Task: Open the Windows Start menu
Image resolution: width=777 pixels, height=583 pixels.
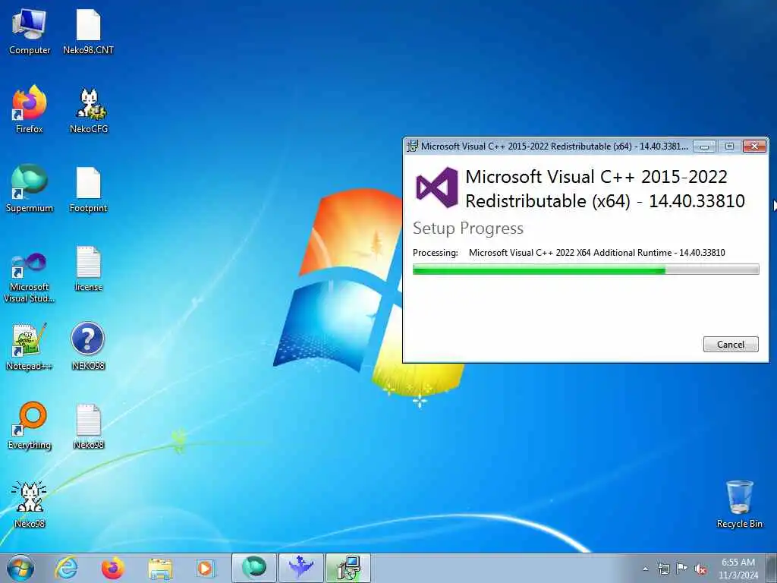Action: coord(20,568)
